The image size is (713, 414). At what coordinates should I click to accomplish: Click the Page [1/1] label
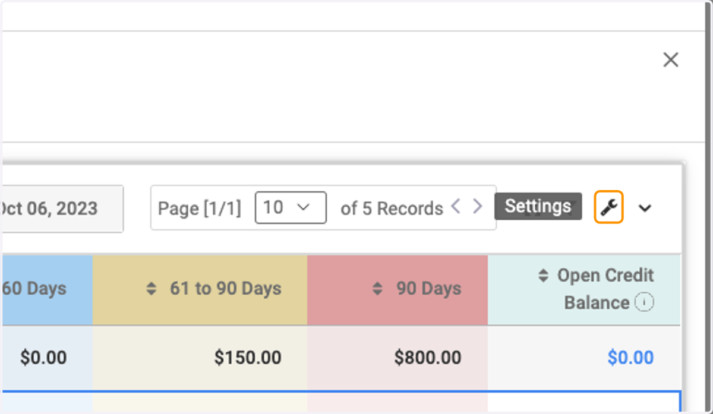coord(200,208)
